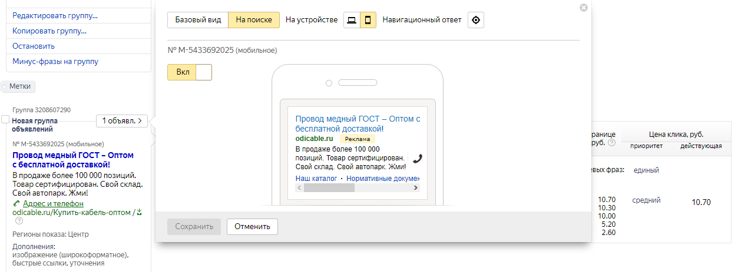Click the download arrow icon after the display URL
The height and width of the screenshot is (272, 741).
[140, 212]
